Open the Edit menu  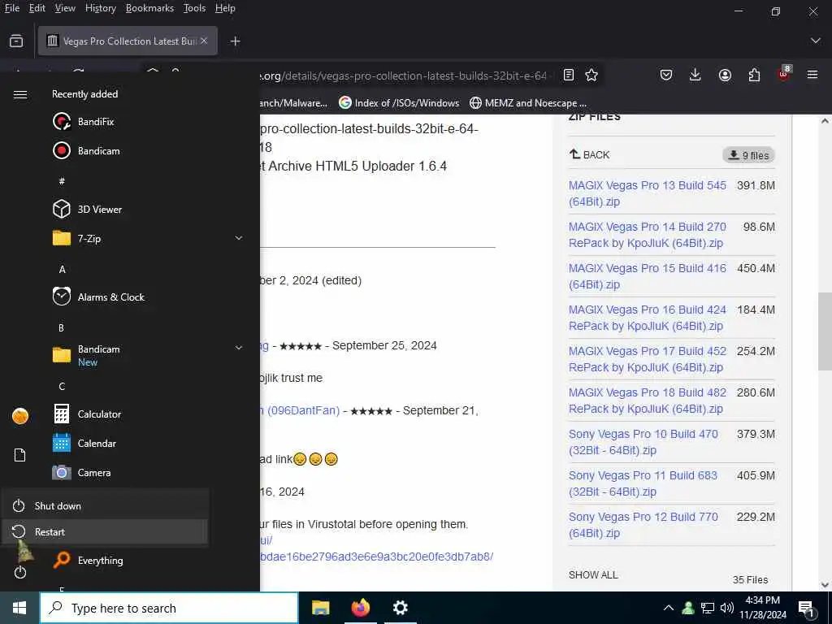(37, 8)
